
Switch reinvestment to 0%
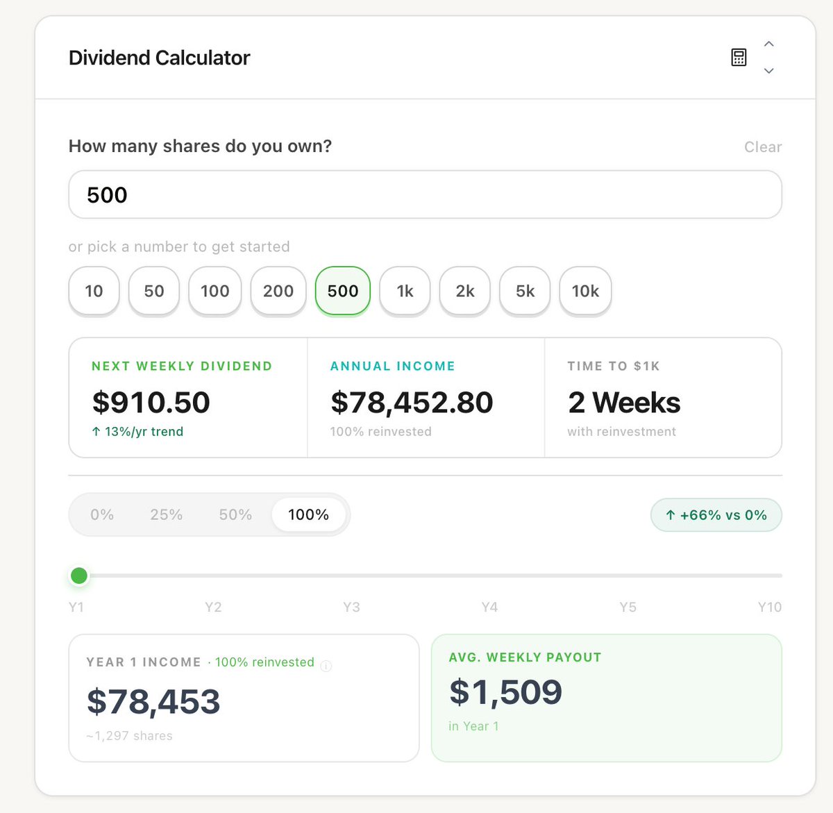click(x=102, y=515)
